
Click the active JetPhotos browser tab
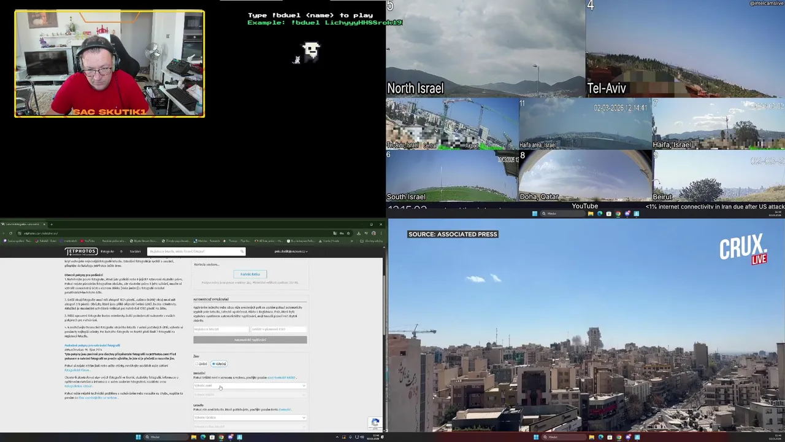coord(23,224)
